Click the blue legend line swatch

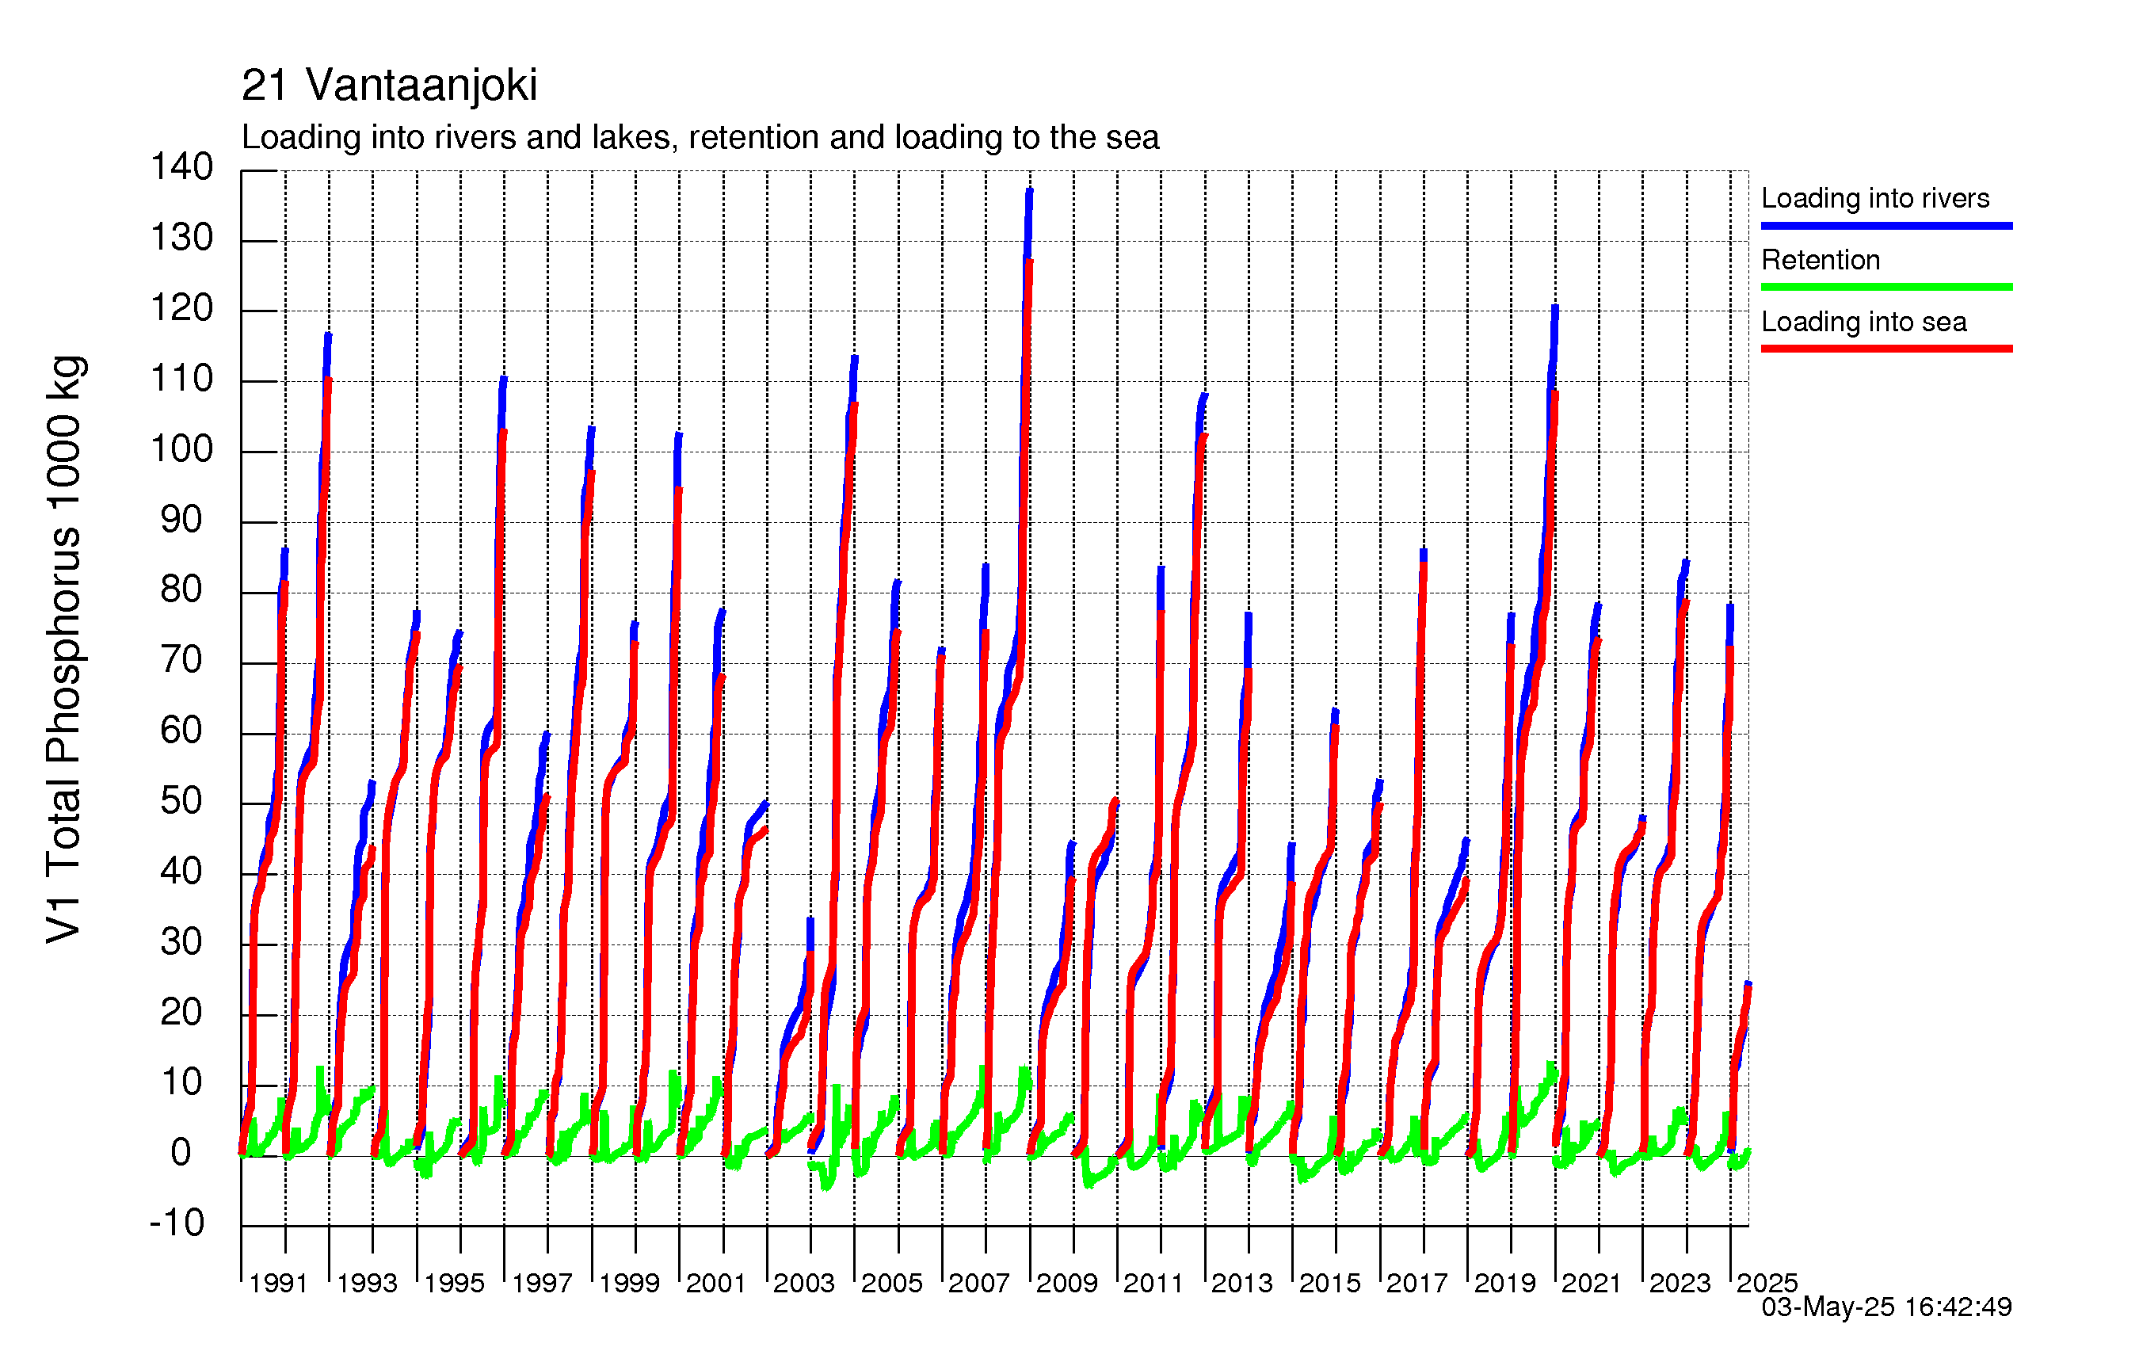(1887, 226)
